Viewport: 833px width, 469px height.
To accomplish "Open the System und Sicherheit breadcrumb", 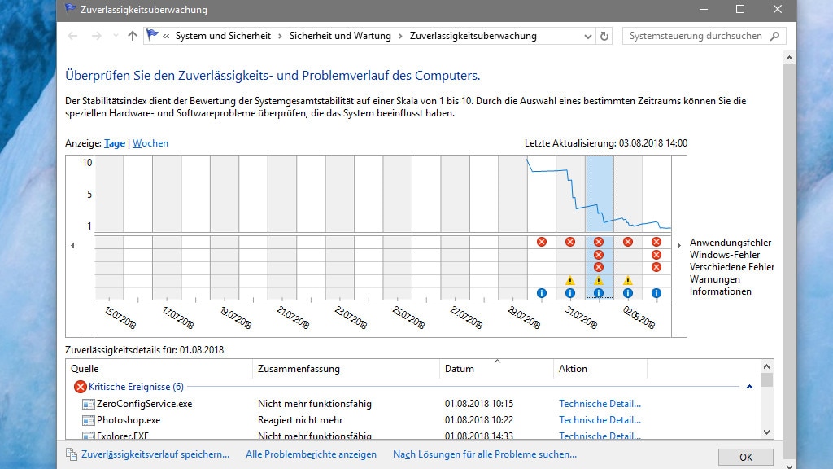I will pos(223,36).
